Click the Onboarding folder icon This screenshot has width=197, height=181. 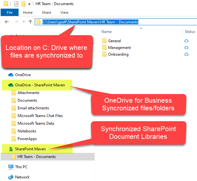pyautogui.click(x=104, y=54)
